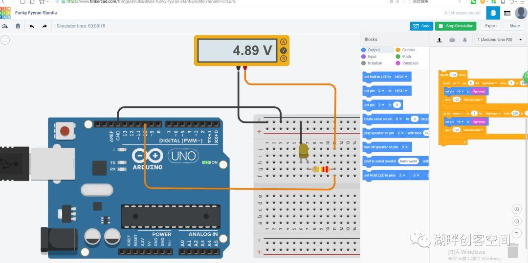This screenshot has height=263, width=528.
Task: Zoom in on the code blocks workspace
Action: (517, 209)
